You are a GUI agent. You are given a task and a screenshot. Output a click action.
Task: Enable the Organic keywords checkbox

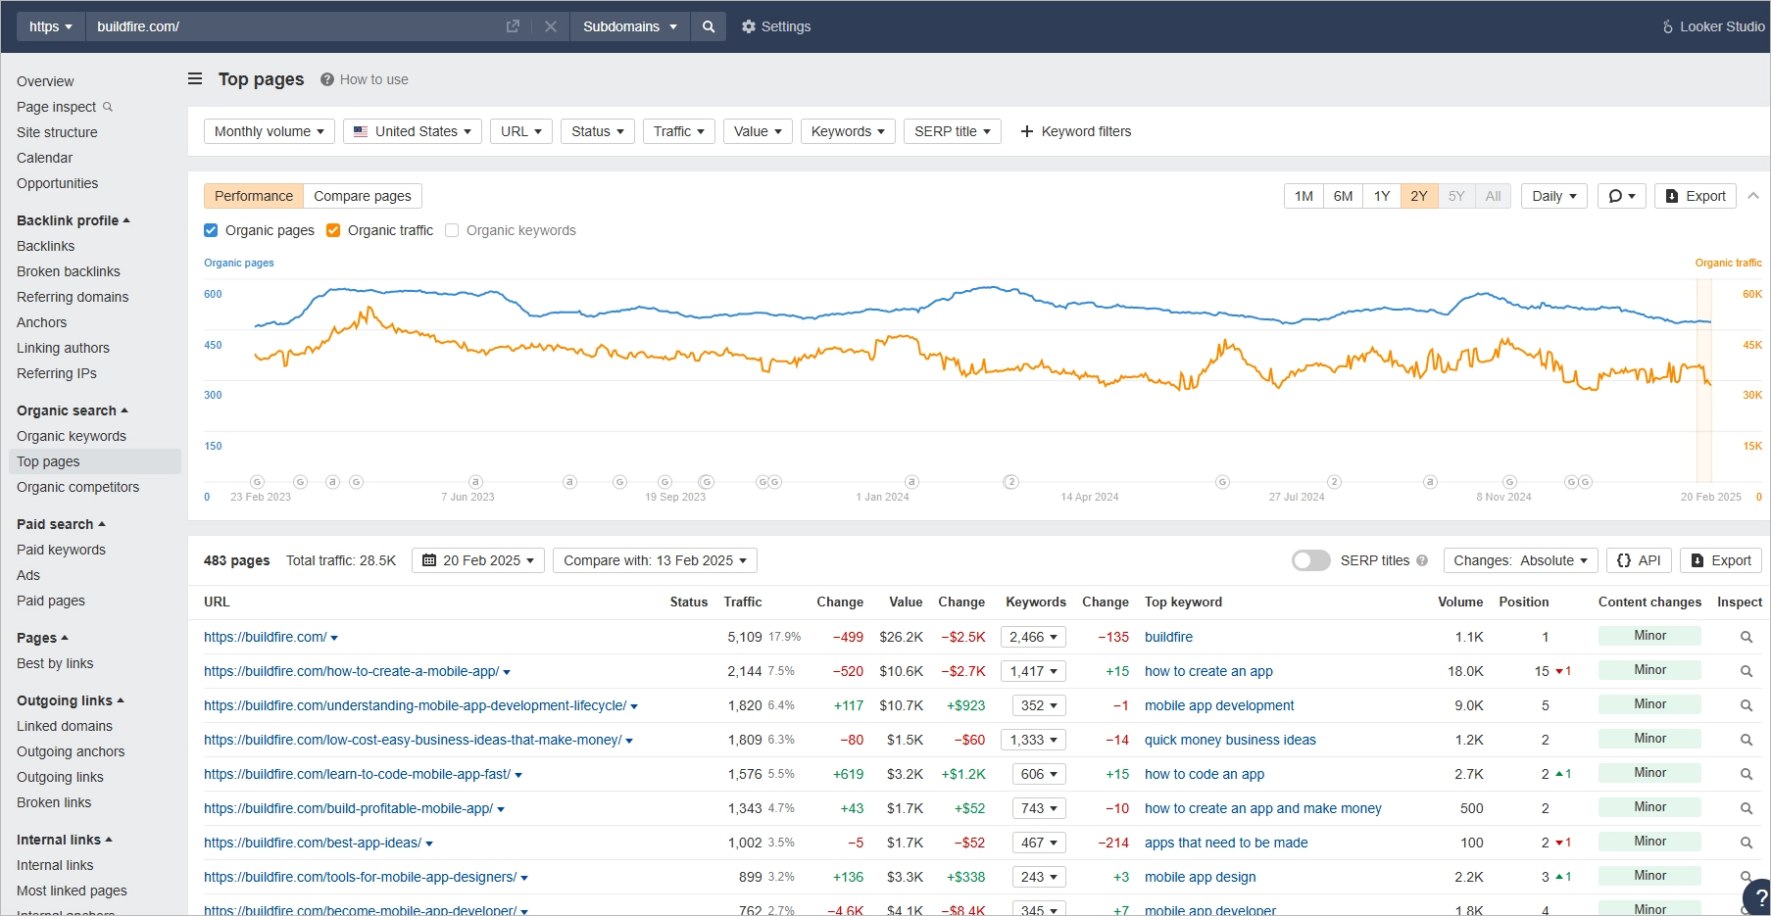[x=452, y=230]
